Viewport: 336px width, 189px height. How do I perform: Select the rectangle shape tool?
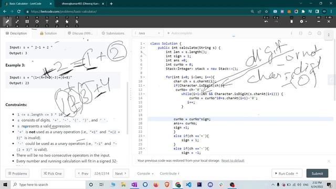point(27,22)
